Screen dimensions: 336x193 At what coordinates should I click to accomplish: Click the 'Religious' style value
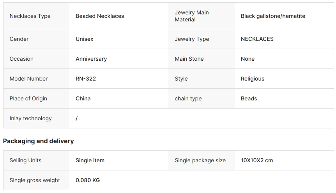click(253, 79)
